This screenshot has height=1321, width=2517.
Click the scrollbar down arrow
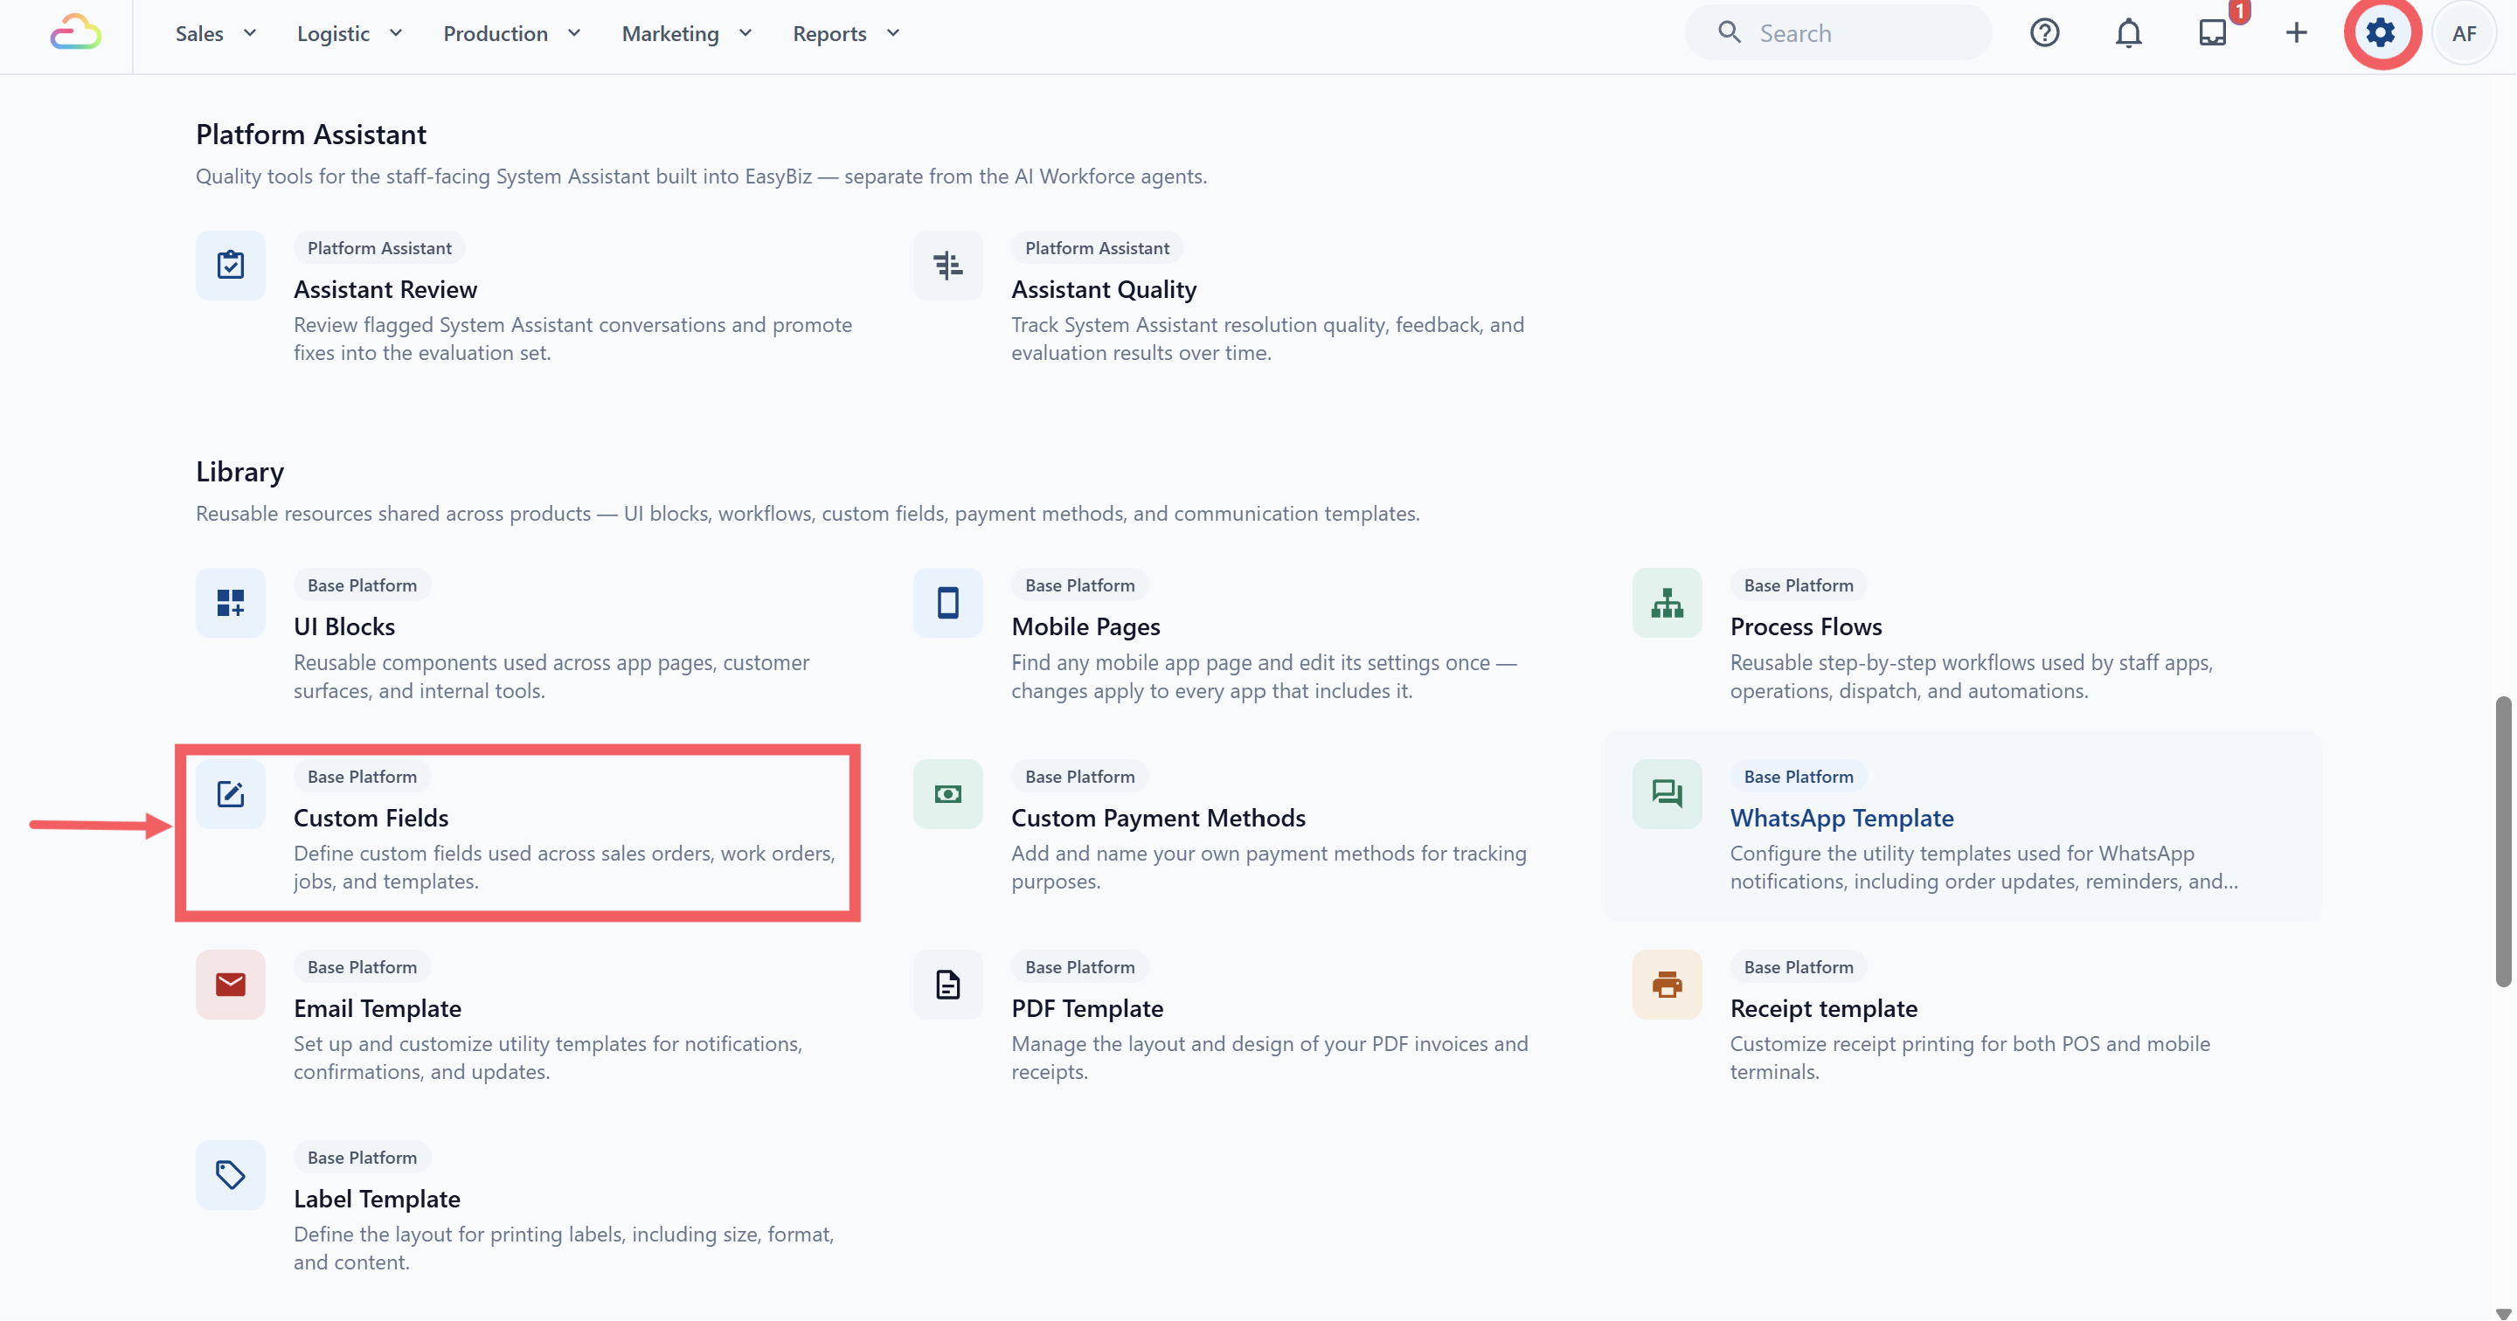2503,1313
